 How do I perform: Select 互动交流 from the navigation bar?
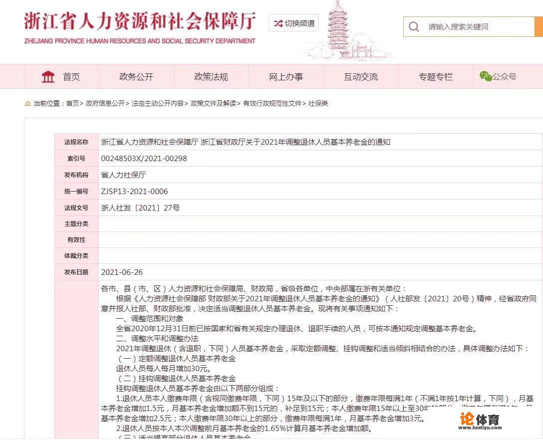pyautogui.click(x=360, y=76)
